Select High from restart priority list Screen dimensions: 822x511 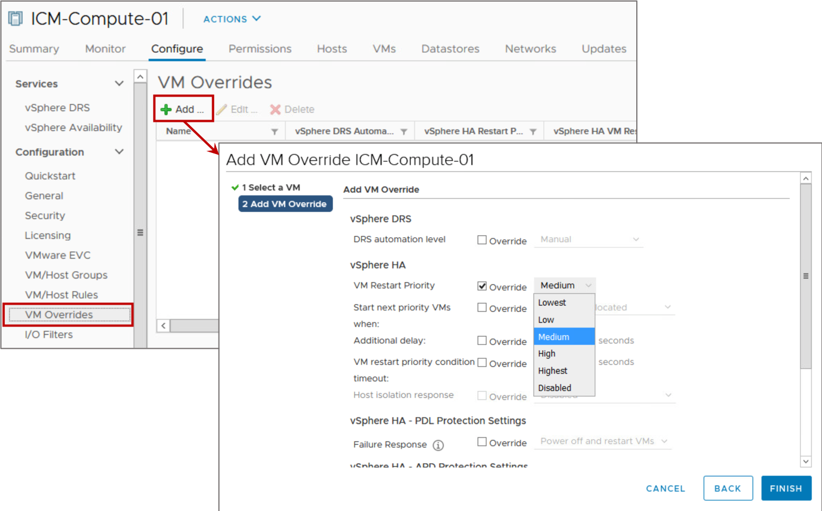564,354
